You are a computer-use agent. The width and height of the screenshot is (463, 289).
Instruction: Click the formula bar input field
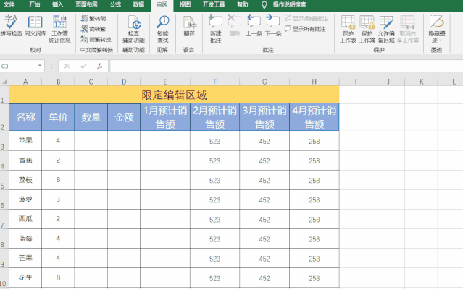click(286, 66)
